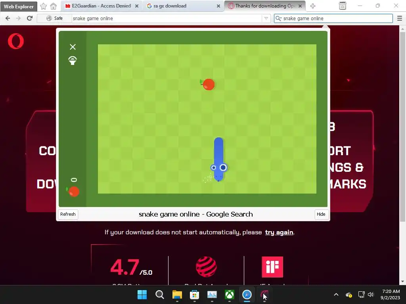Go back with the browser back arrow

[x=8, y=18]
